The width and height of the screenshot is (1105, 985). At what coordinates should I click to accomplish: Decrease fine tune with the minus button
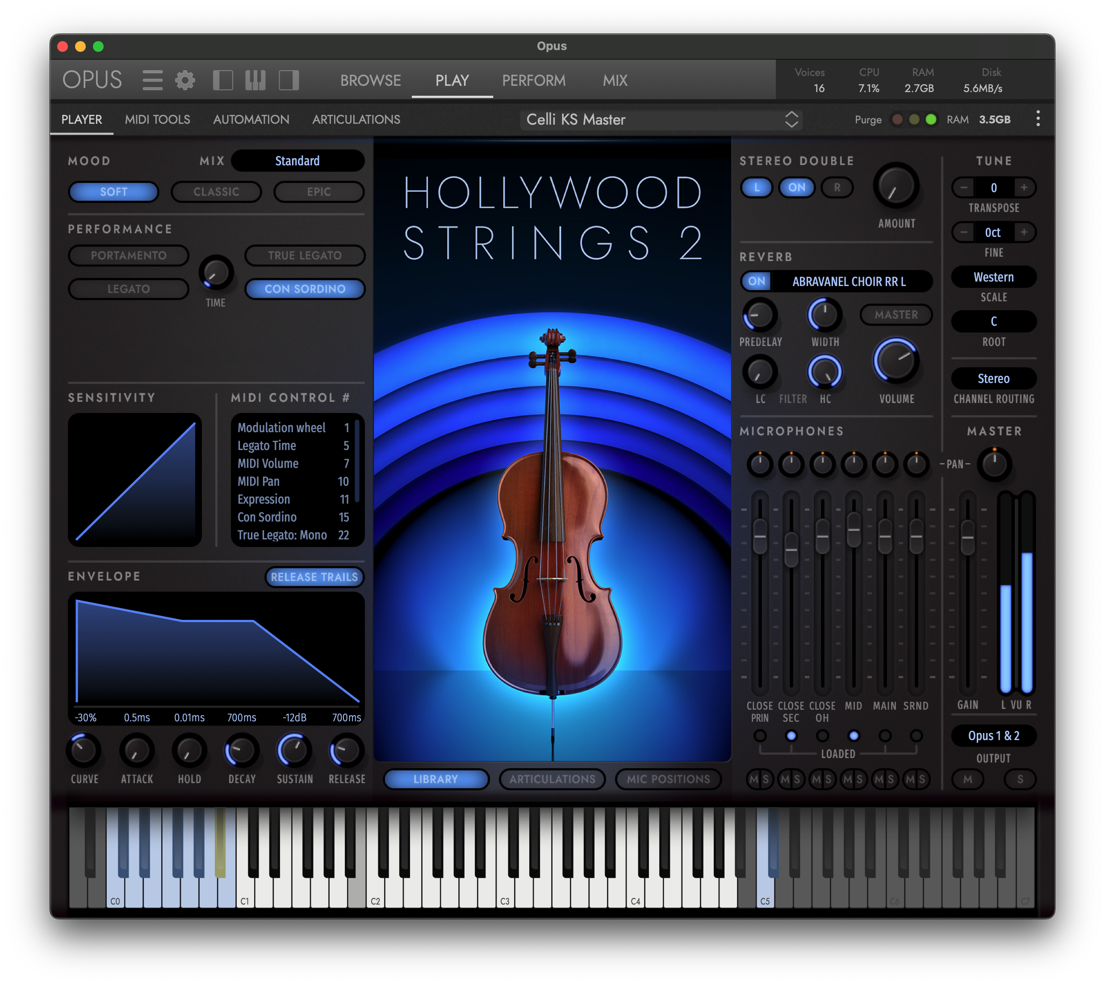pyautogui.click(x=964, y=232)
